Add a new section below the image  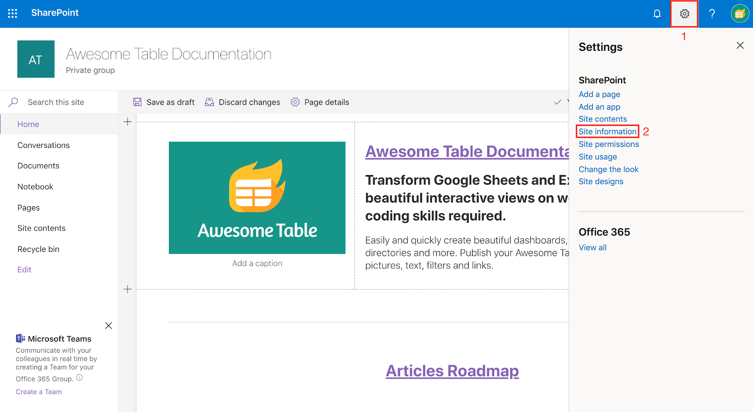point(128,289)
